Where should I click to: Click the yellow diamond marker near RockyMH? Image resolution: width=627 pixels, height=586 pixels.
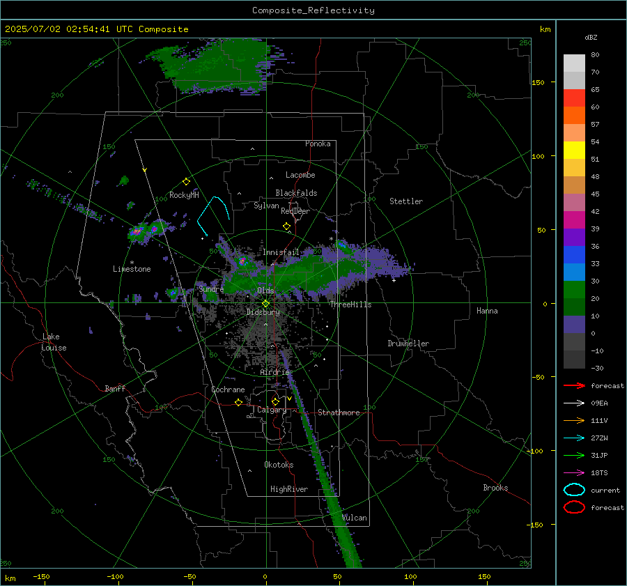point(186,182)
